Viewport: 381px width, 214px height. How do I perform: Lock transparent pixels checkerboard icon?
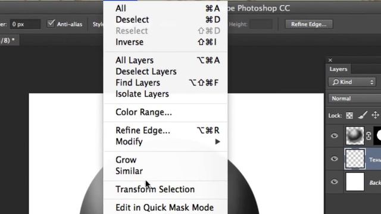[x=349, y=115]
